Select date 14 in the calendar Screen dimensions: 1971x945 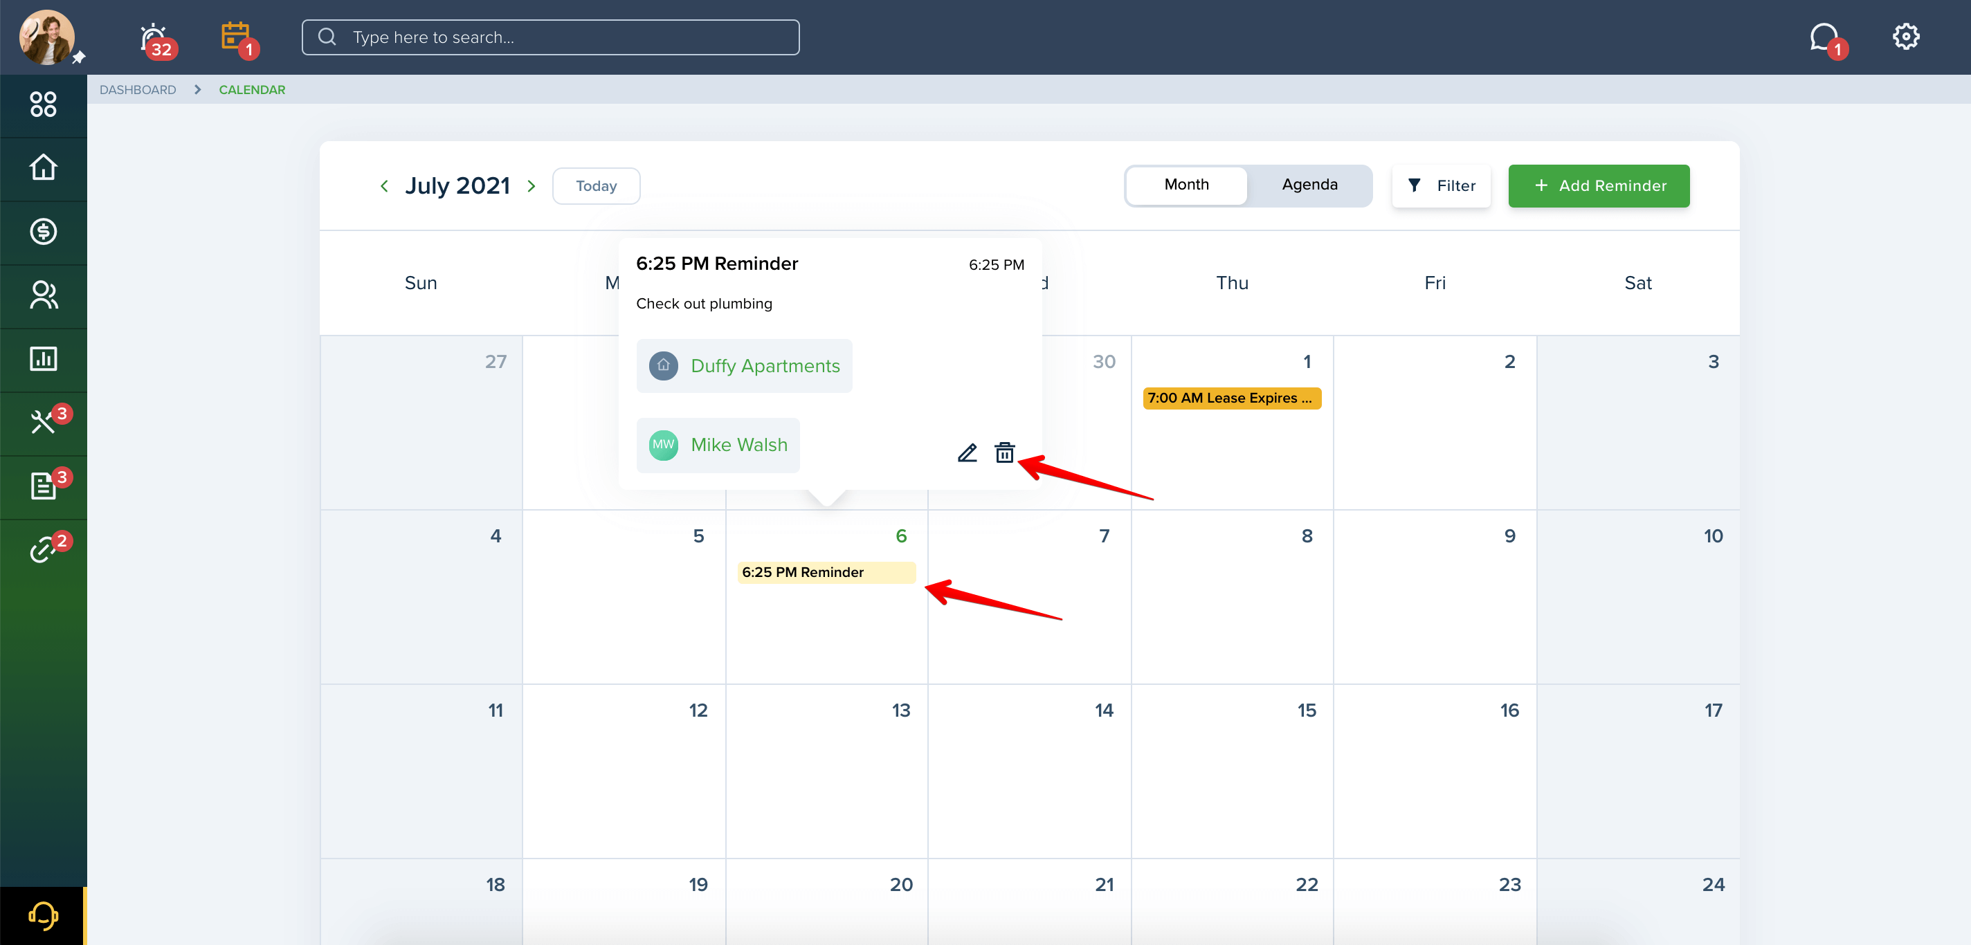(x=1104, y=710)
